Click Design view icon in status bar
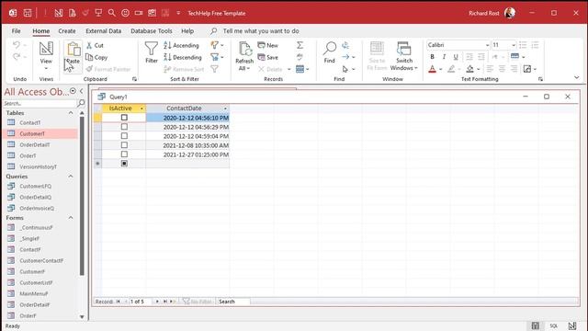The width and height of the screenshot is (588, 331). [x=572, y=325]
